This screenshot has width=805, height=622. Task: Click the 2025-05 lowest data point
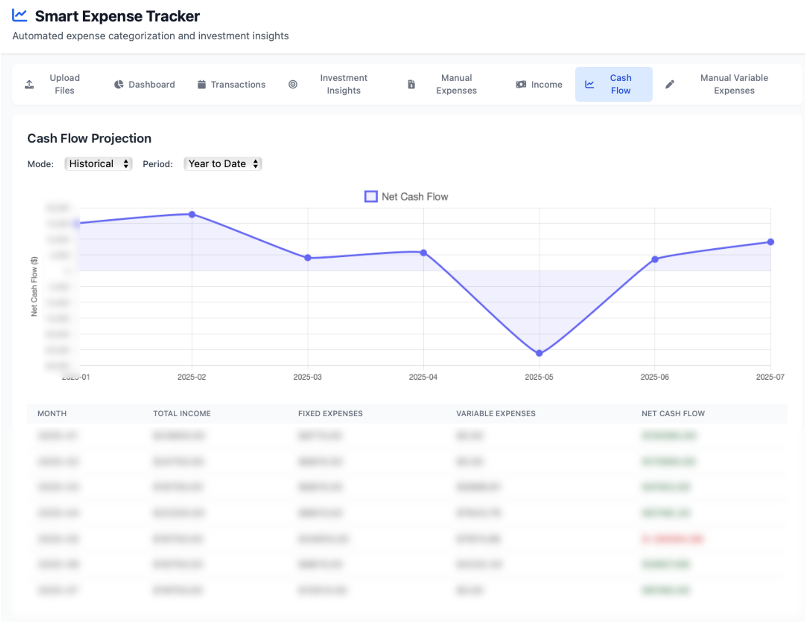point(539,353)
